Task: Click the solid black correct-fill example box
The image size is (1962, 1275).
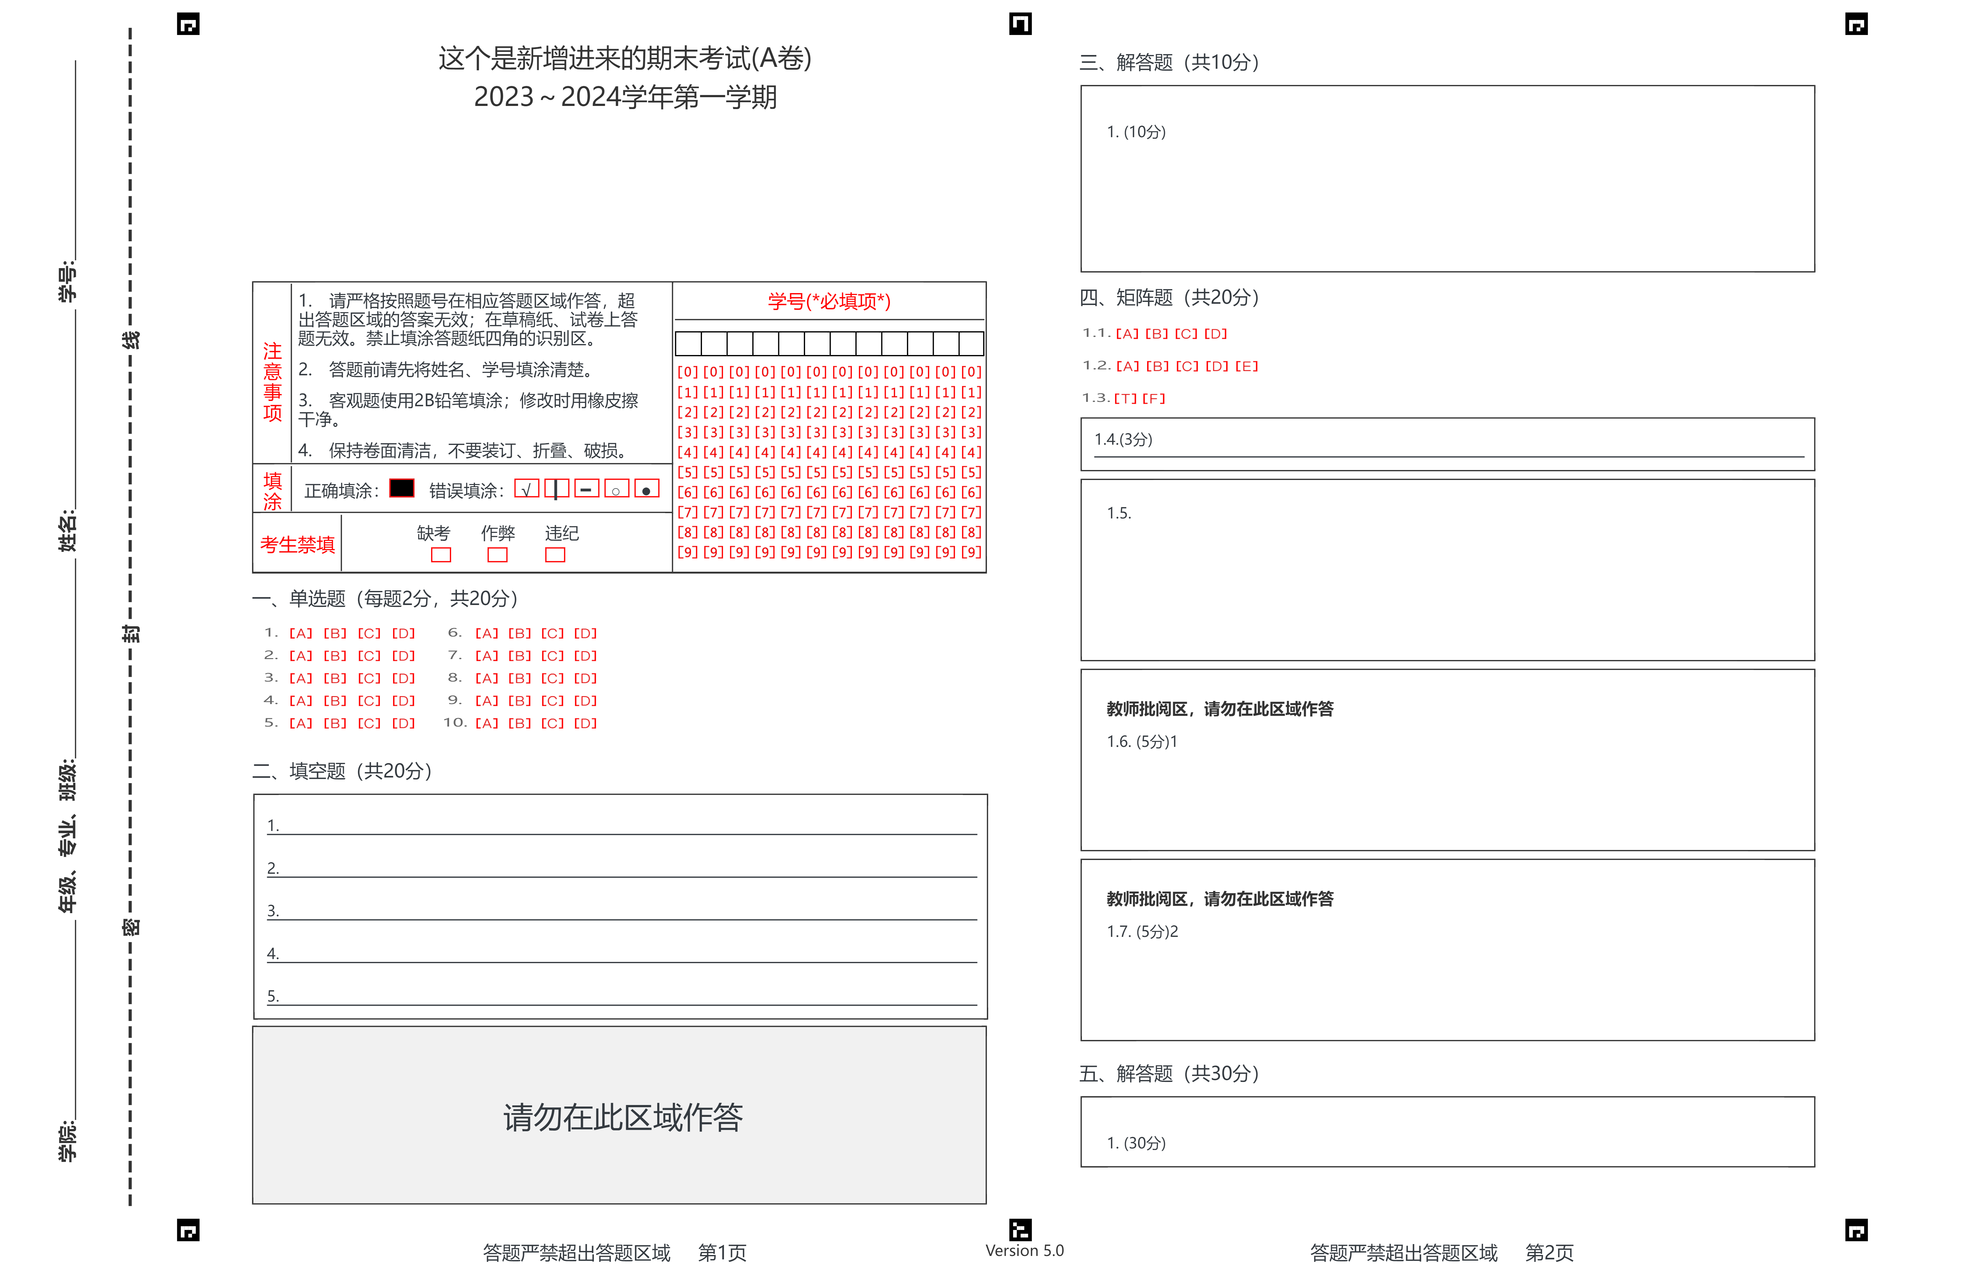Action: pos(401,488)
